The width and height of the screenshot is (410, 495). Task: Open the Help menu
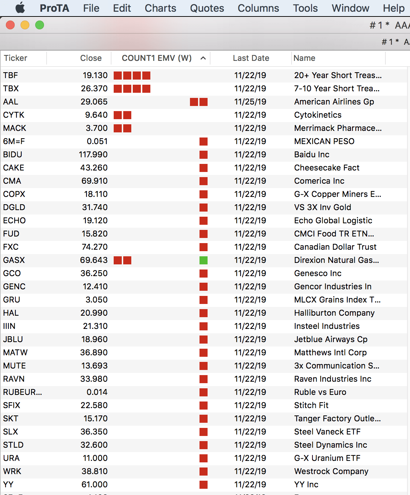coord(393,8)
